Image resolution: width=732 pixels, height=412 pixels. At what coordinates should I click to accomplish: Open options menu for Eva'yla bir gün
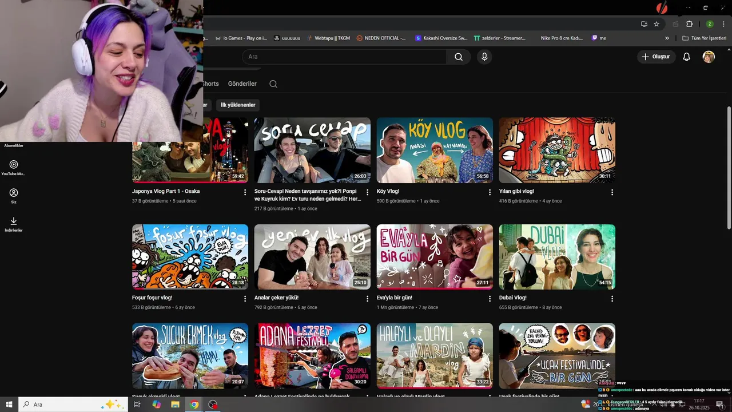click(x=490, y=299)
